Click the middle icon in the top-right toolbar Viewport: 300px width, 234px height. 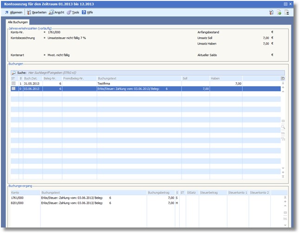tap(279, 12)
